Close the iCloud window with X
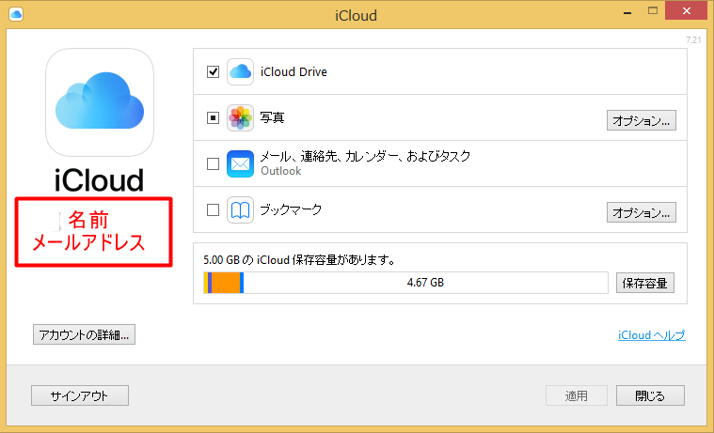714x433 pixels. [687, 11]
